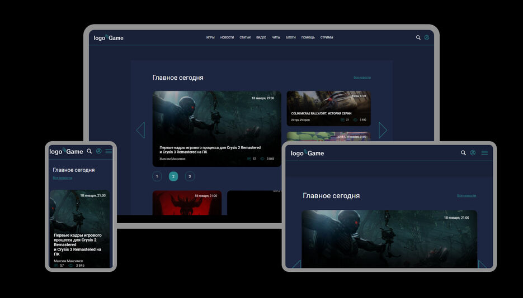This screenshot has width=523, height=298.
Task: Go to previous slide in tablet carousel
Action: [x=296, y=264]
